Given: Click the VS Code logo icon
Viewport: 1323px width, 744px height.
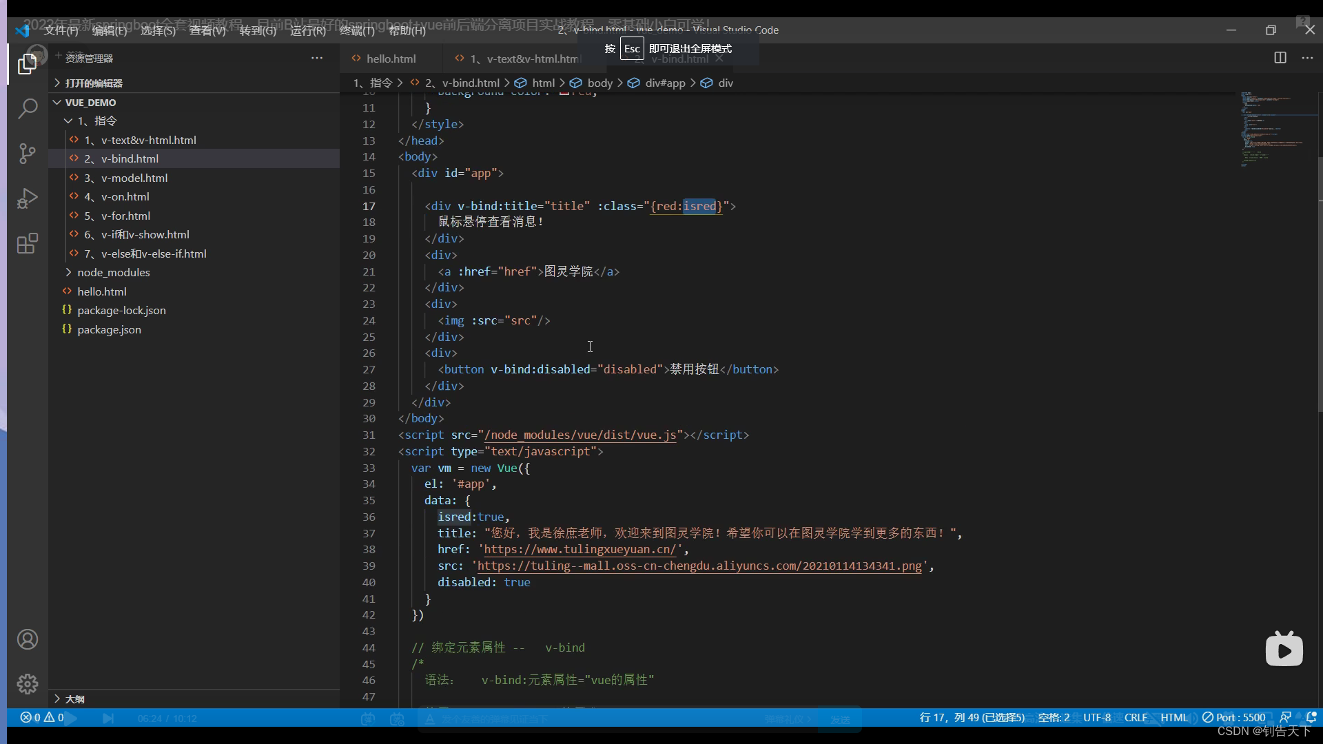Looking at the screenshot, I should [x=22, y=30].
